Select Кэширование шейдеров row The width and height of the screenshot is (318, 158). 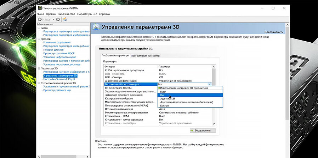(x=131, y=98)
